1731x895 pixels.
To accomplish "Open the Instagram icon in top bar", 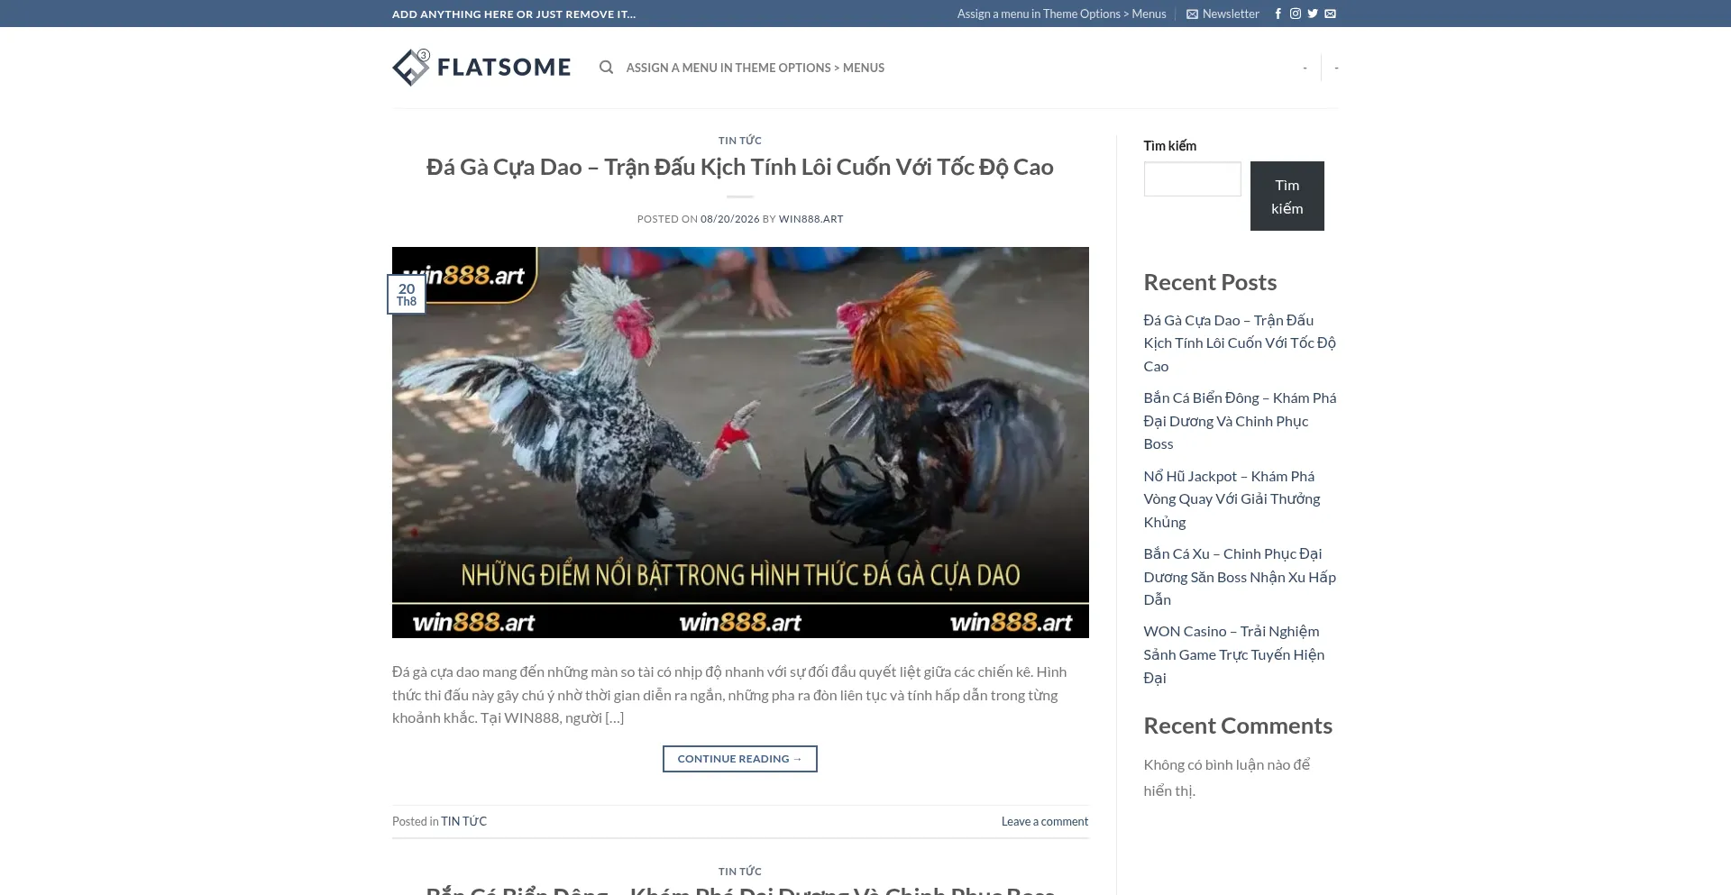I will (1296, 14).
